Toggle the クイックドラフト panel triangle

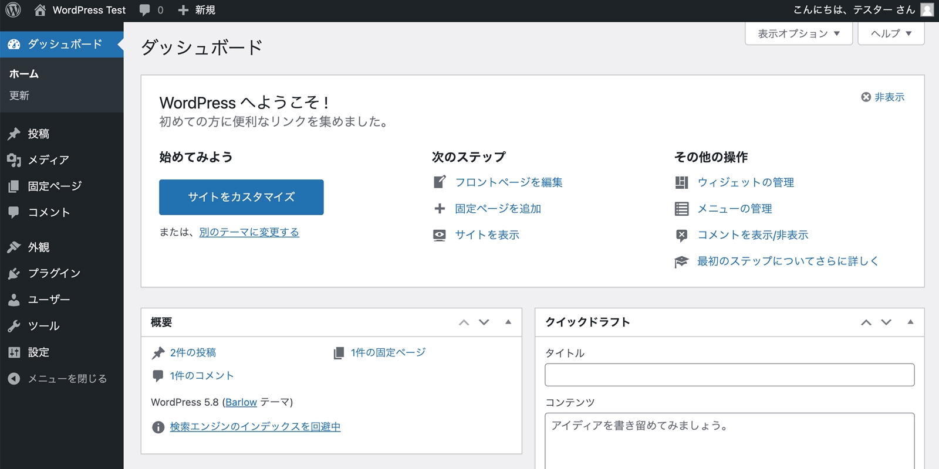pos(910,322)
